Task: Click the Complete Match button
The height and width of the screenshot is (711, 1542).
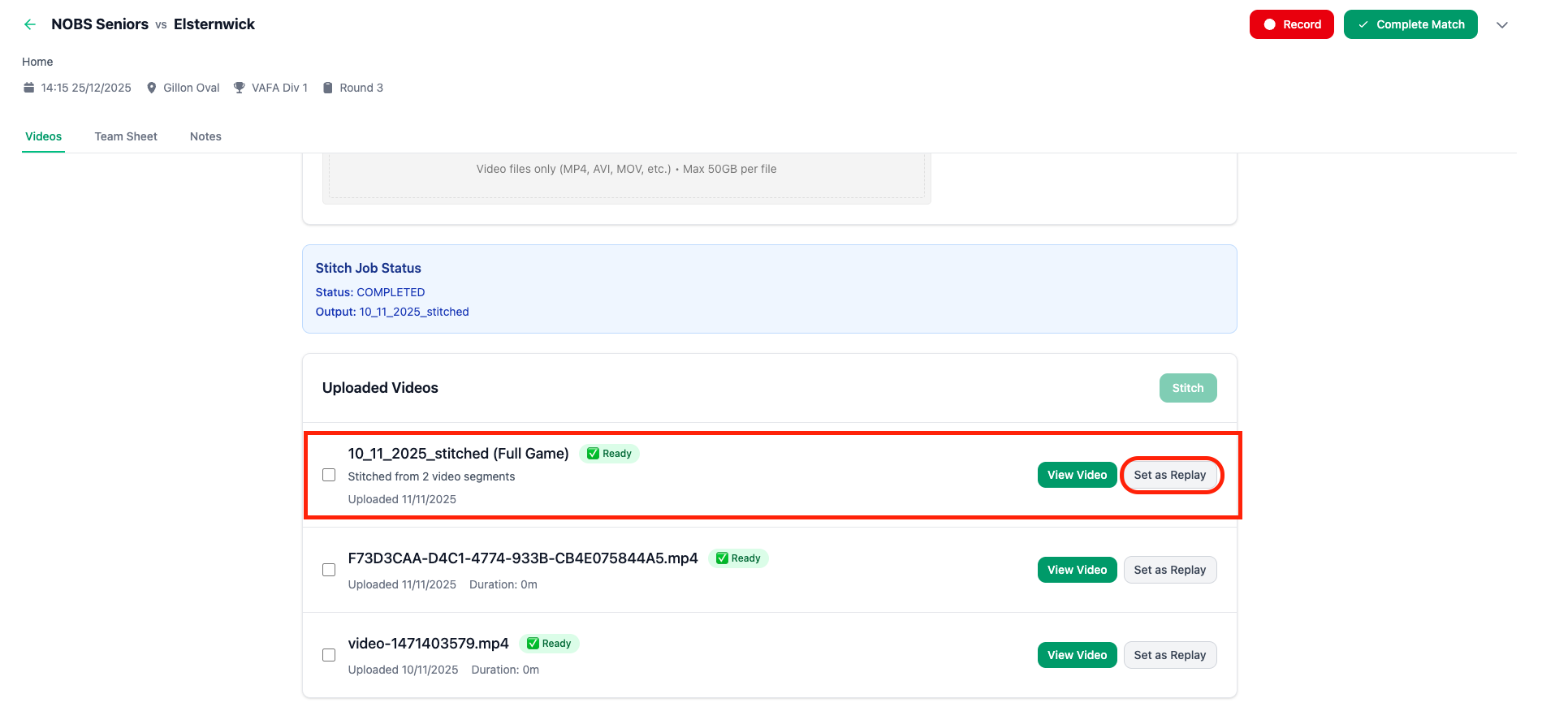Action: tap(1410, 24)
